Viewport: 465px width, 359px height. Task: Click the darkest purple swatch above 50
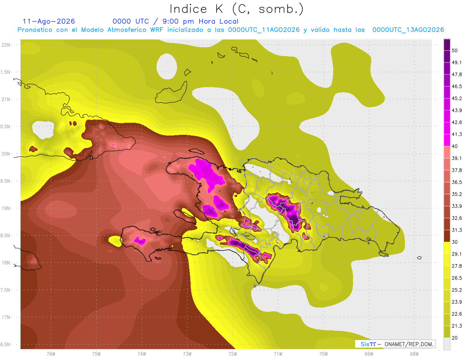pyautogui.click(x=447, y=45)
